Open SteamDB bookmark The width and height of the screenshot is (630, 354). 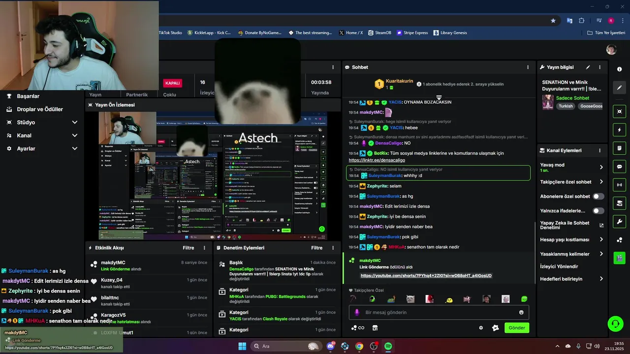click(379, 33)
